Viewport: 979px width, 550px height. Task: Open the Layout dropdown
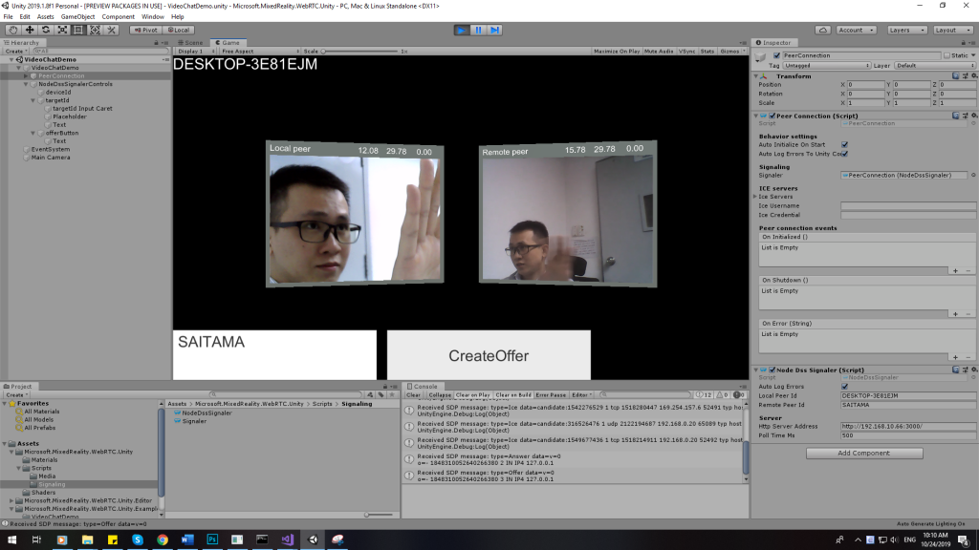point(953,30)
